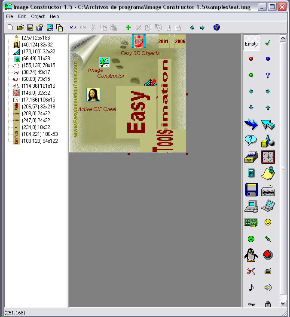The height and width of the screenshot is (317, 290).
Task: Select the large blue 3D arrow icon
Action: [251, 124]
